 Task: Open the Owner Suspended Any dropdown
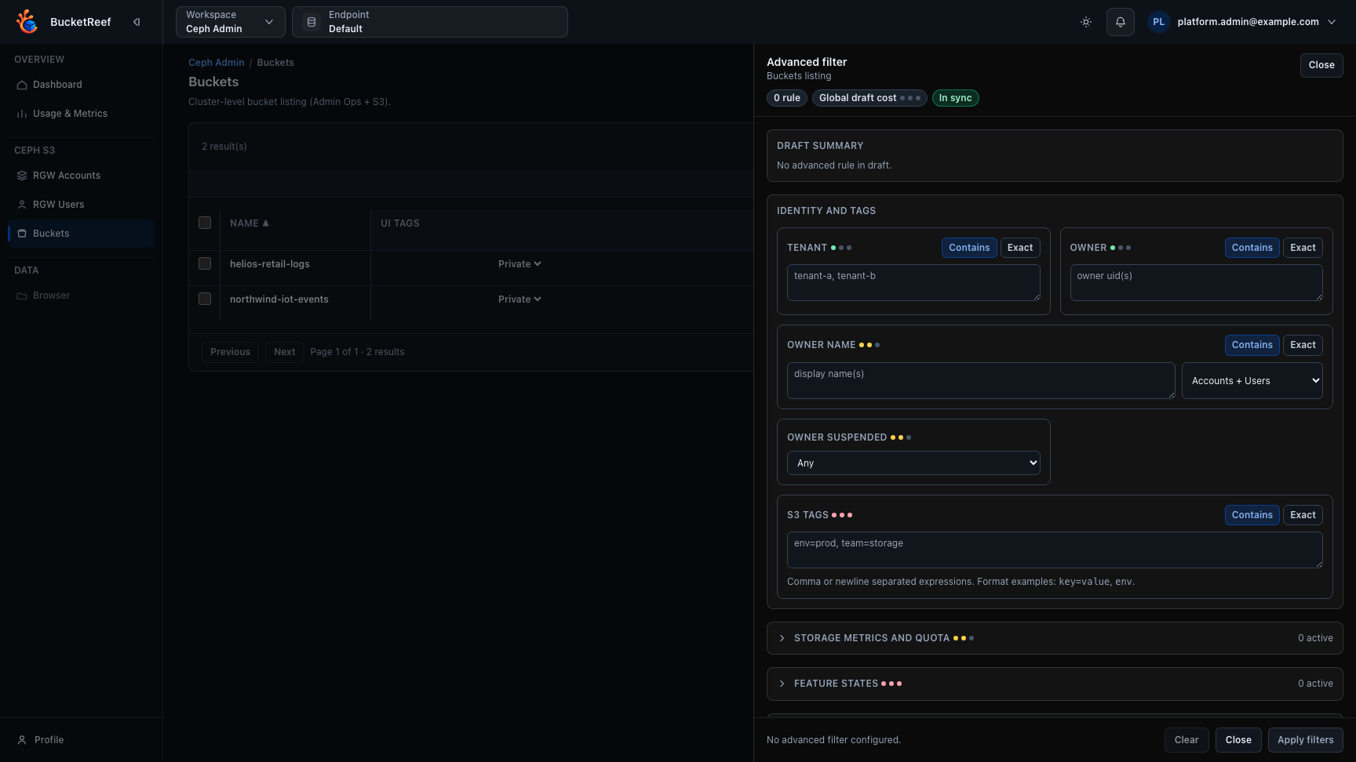(913, 463)
